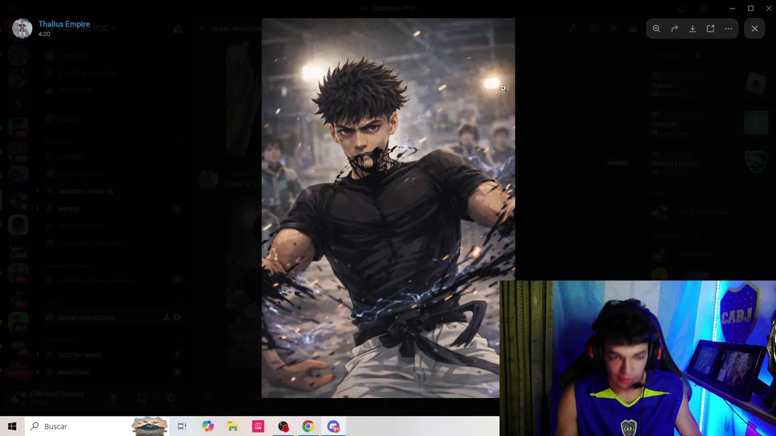This screenshot has width=776, height=436.
Task: Close the image viewer with X button
Action: tap(755, 28)
